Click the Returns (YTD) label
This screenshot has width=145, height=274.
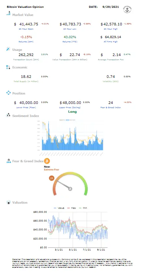(70, 42)
